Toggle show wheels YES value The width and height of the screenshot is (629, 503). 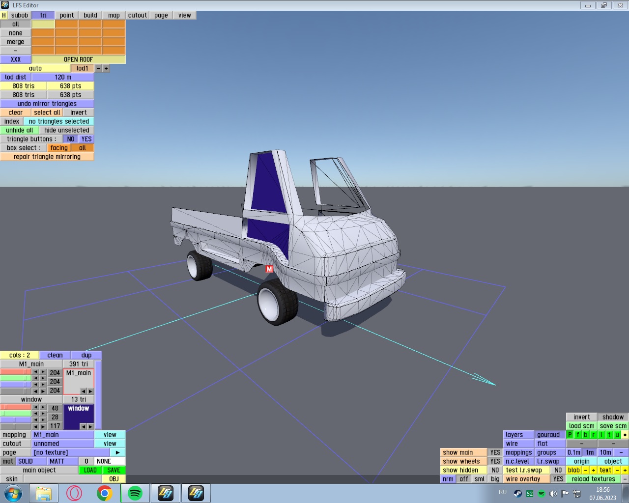[x=495, y=461]
